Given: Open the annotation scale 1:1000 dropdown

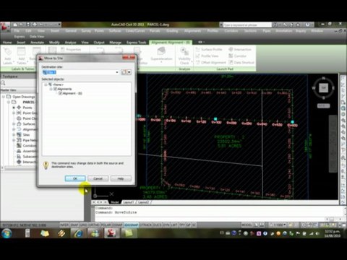Looking at the screenshot, I should [279, 225].
